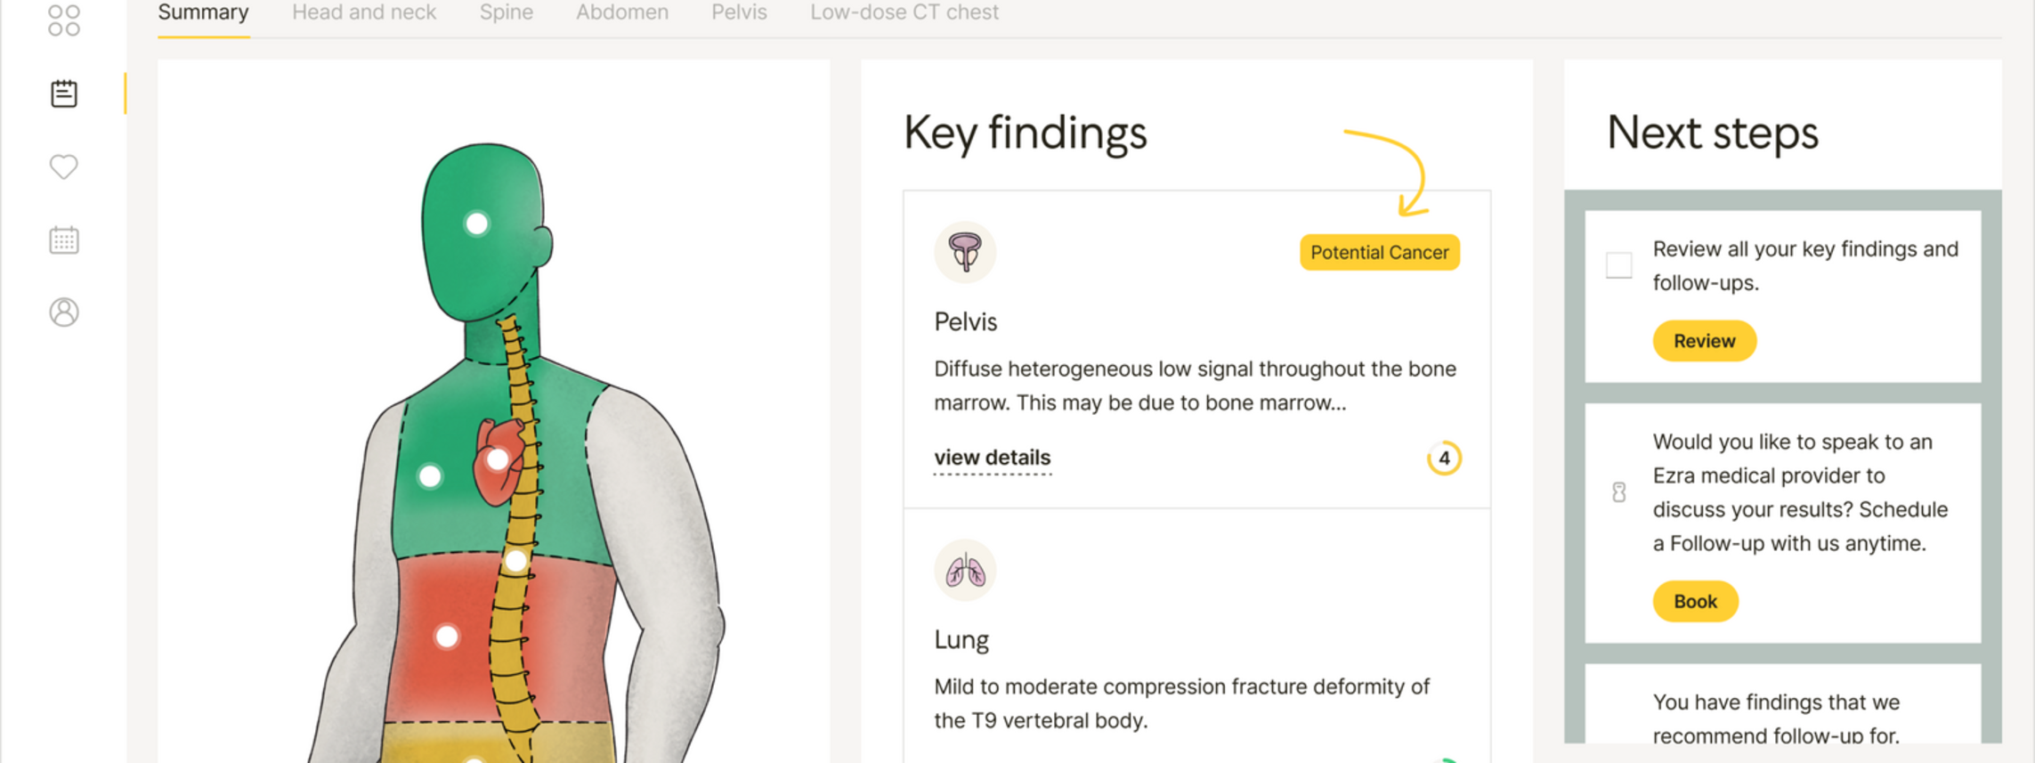This screenshot has width=2035, height=763.
Task: Click the pelvis organ icon
Action: pyautogui.click(x=965, y=252)
